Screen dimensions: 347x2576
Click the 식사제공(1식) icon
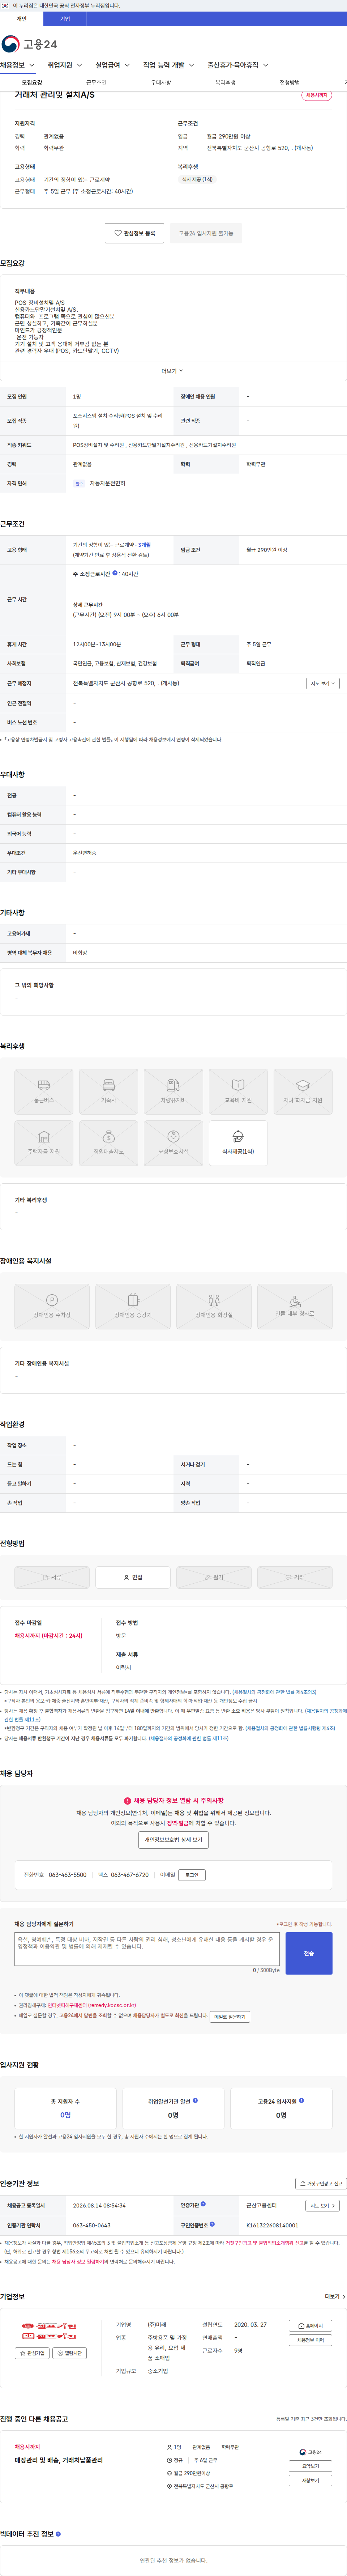238,1143
